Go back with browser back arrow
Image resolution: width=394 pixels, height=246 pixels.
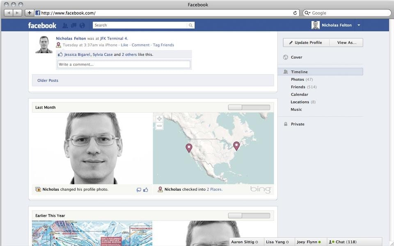point(8,13)
